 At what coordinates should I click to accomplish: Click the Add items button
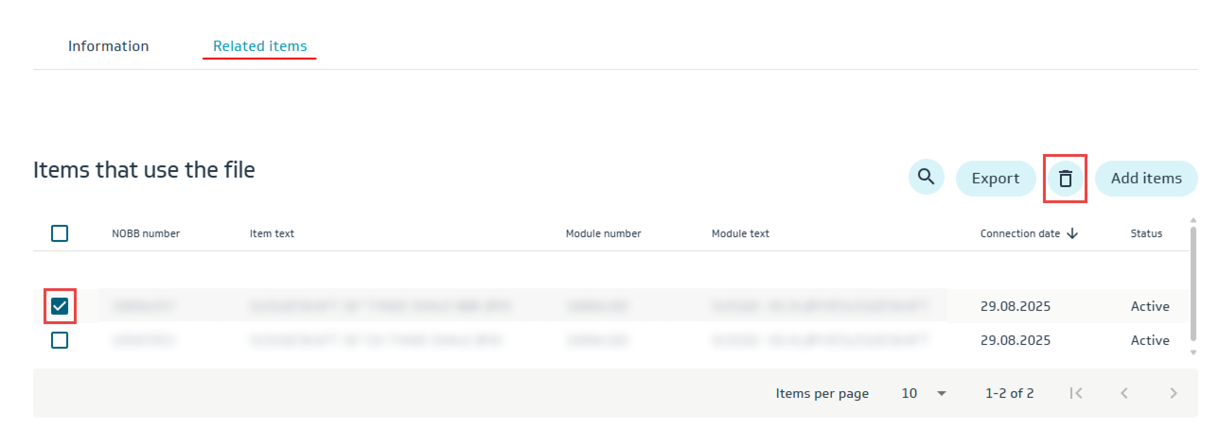(x=1146, y=178)
